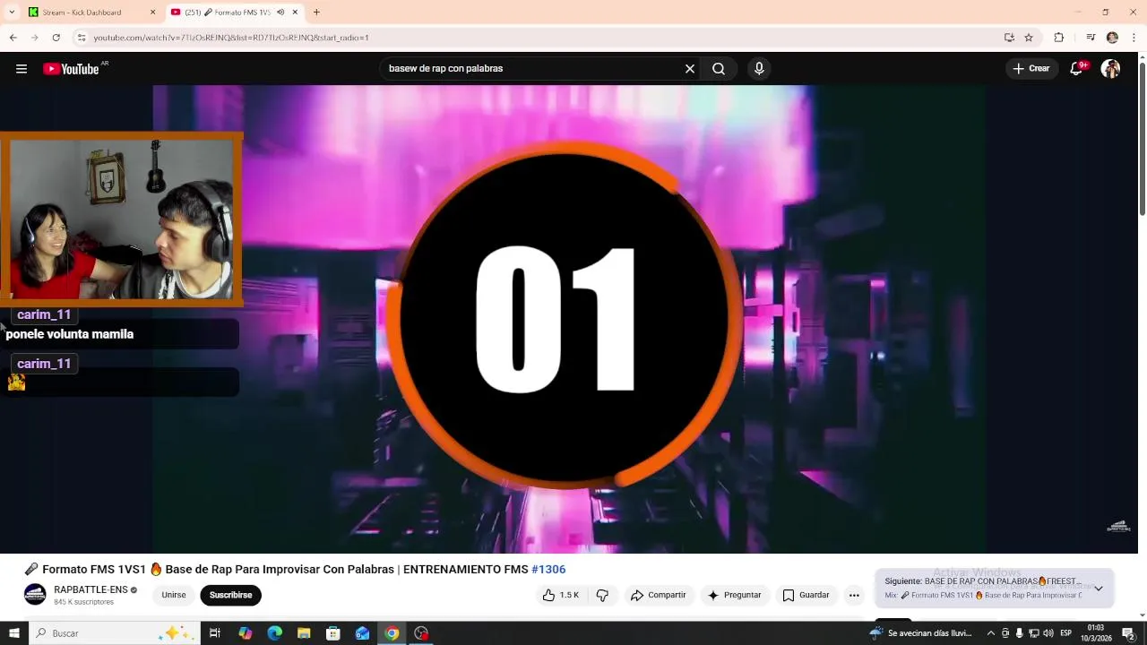Launch Copilot from taskbar
The width and height of the screenshot is (1147, 645).
click(246, 633)
